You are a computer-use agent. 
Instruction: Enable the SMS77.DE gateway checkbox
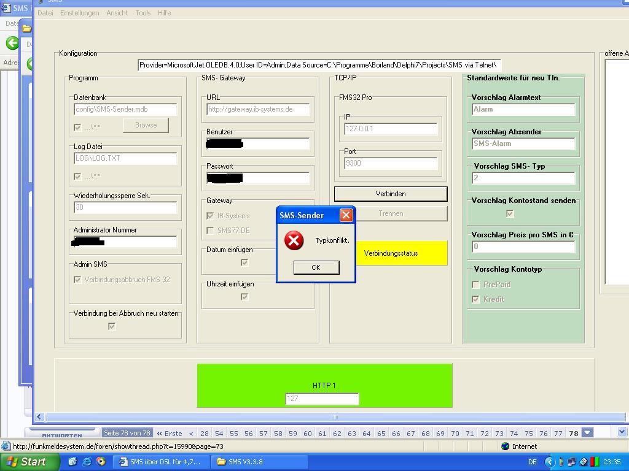pos(211,231)
